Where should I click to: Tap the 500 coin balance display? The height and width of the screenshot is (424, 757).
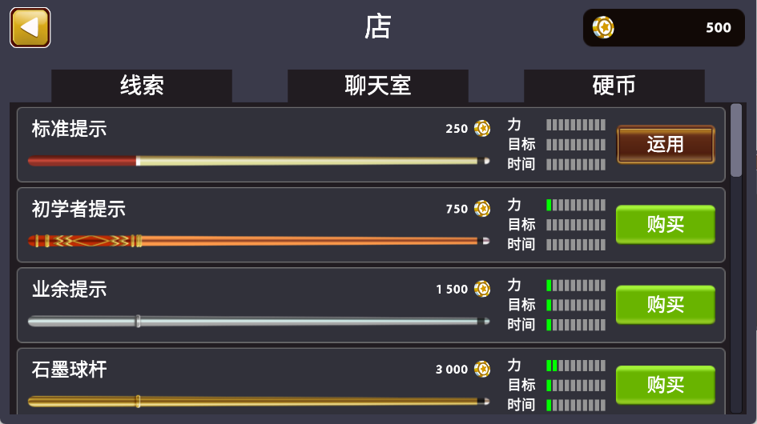664,27
